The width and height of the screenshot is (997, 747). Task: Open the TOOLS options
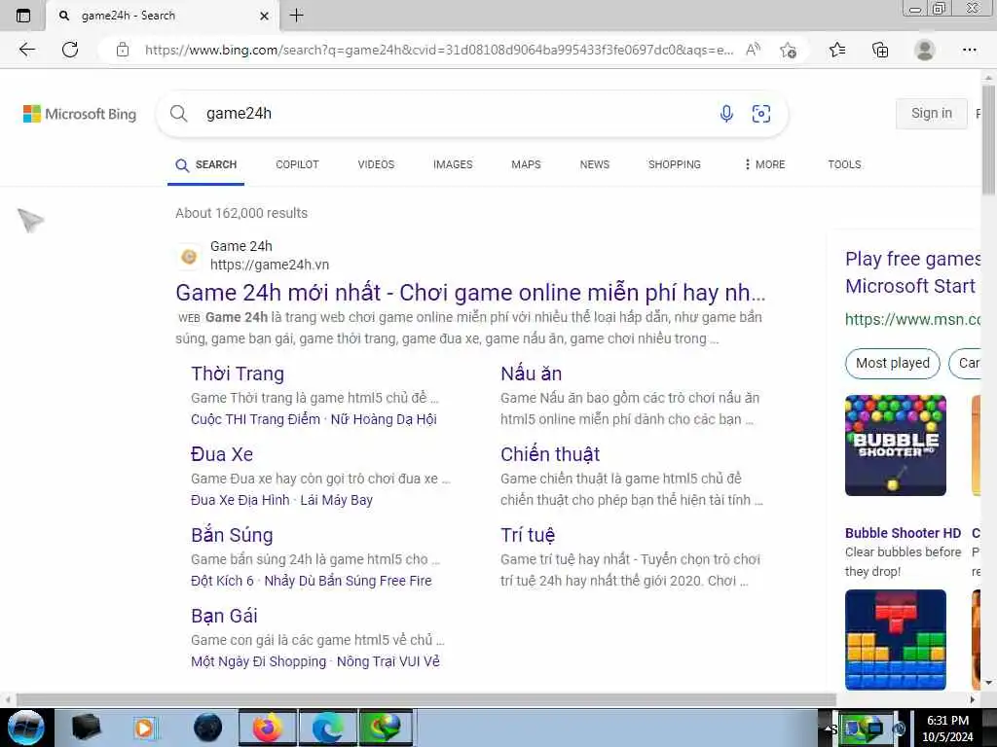844,164
